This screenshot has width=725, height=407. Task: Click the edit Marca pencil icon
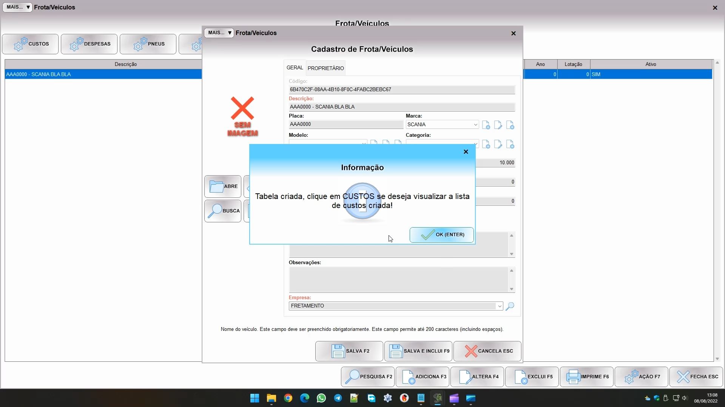(498, 125)
